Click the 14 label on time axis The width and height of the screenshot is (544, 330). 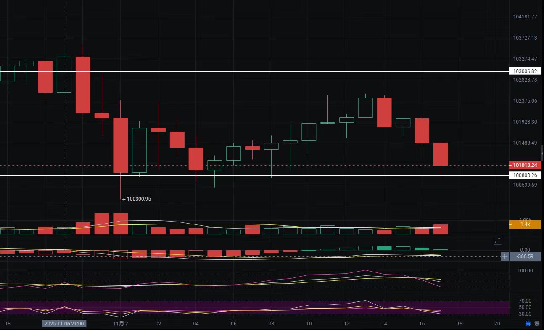[x=384, y=324]
